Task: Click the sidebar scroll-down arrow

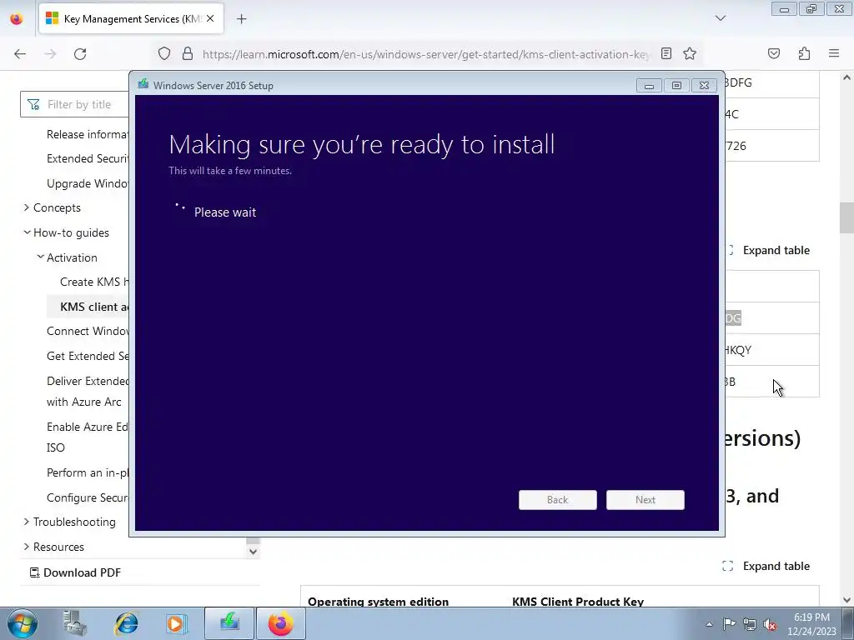Action: 253,552
